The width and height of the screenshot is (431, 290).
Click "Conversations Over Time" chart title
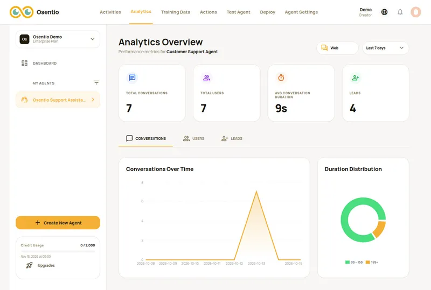[159, 169]
